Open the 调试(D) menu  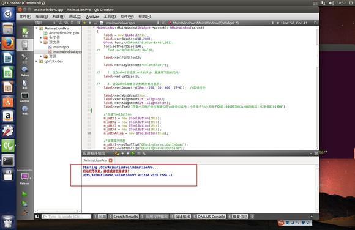(75, 17)
